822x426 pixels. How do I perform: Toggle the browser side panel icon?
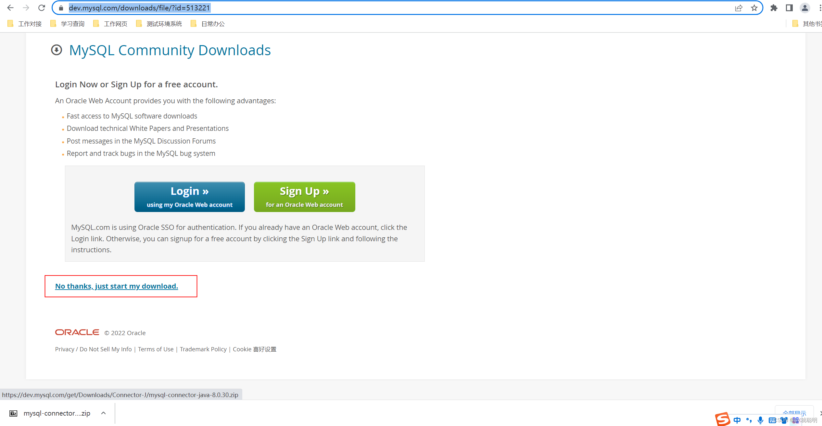[x=789, y=8]
